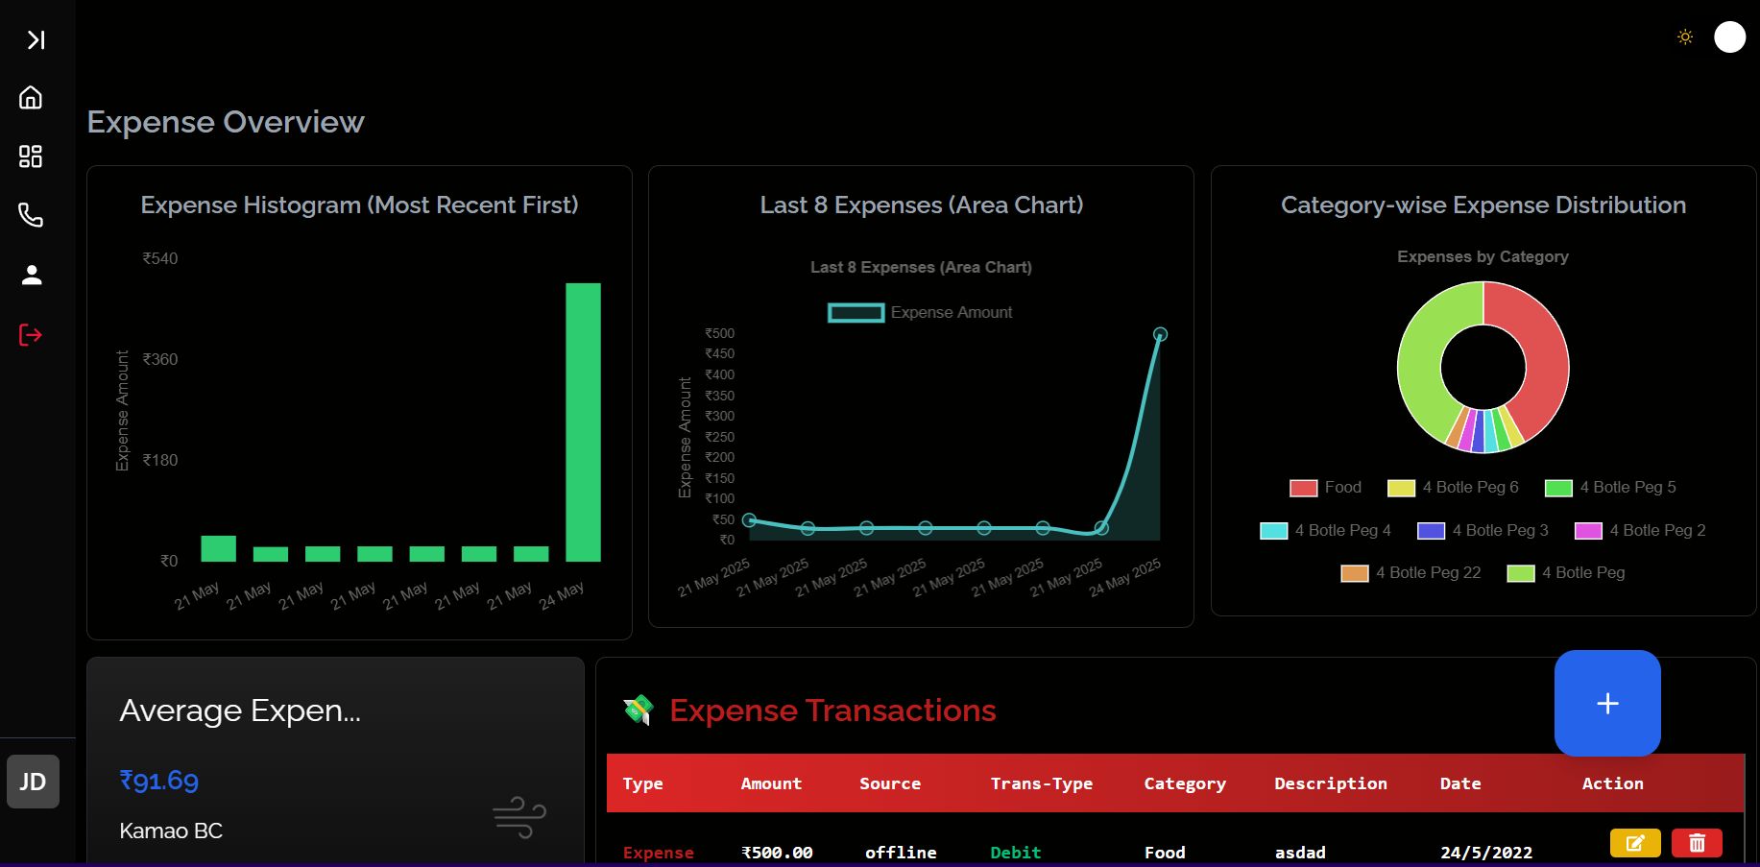The height and width of the screenshot is (867, 1760).
Task: Open the white circular profile avatar
Action: pos(1729,37)
